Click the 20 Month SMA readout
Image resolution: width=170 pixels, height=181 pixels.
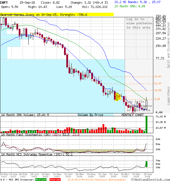point(130,6)
